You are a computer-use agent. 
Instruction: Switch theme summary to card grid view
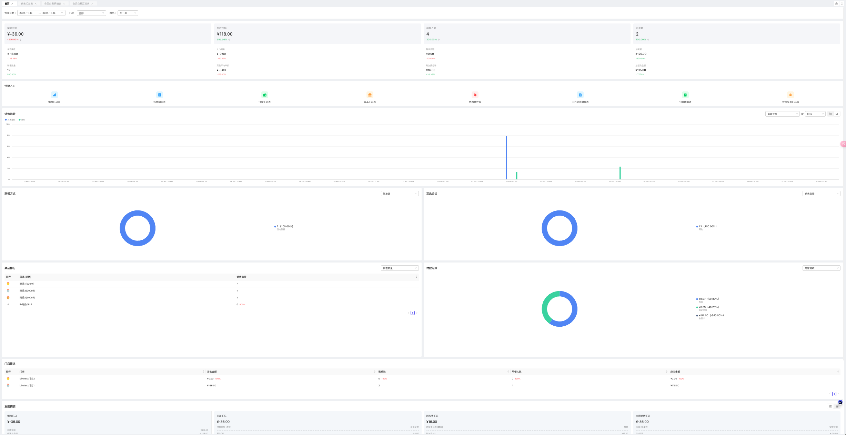click(x=830, y=406)
